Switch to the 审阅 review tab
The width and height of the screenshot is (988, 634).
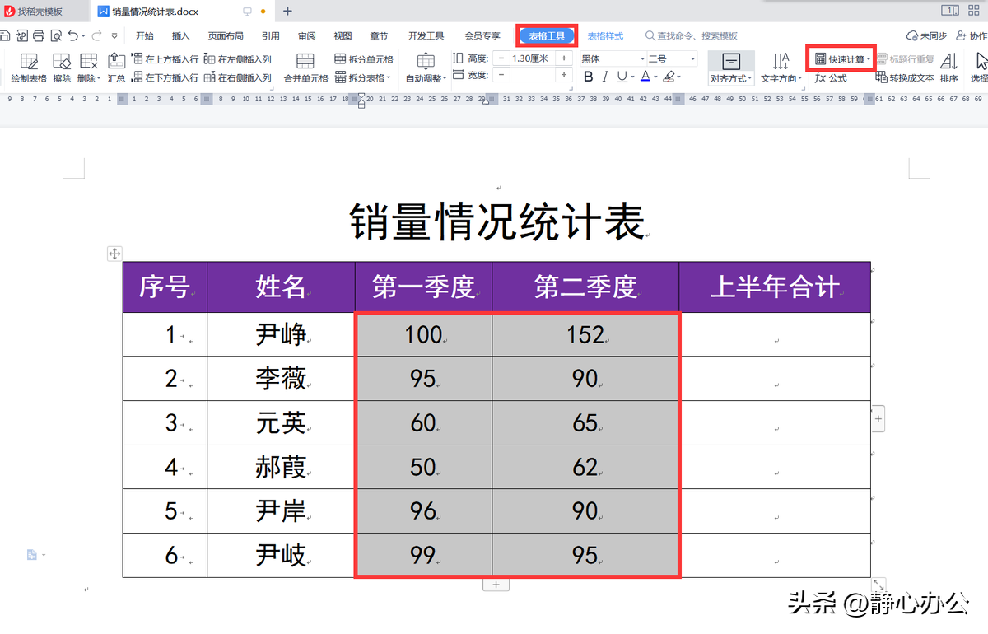coord(307,35)
